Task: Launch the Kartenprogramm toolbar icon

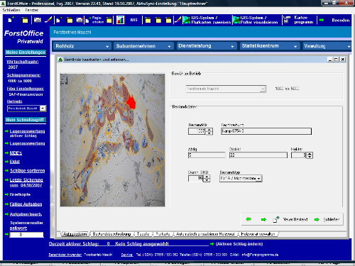Action: (287, 20)
